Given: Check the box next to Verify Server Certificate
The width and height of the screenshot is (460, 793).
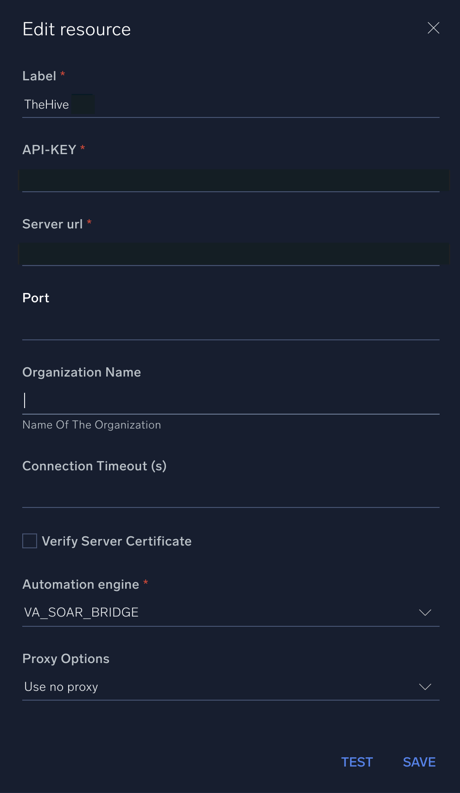Looking at the screenshot, I should 29,541.
